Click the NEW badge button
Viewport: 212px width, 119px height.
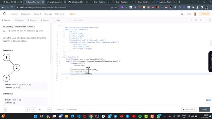point(208,100)
